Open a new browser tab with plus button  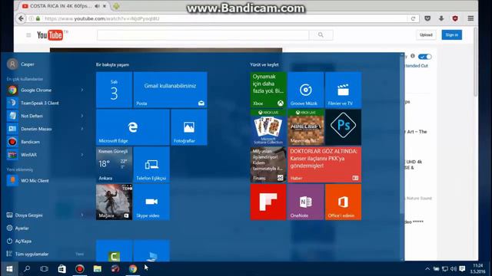[116, 6]
